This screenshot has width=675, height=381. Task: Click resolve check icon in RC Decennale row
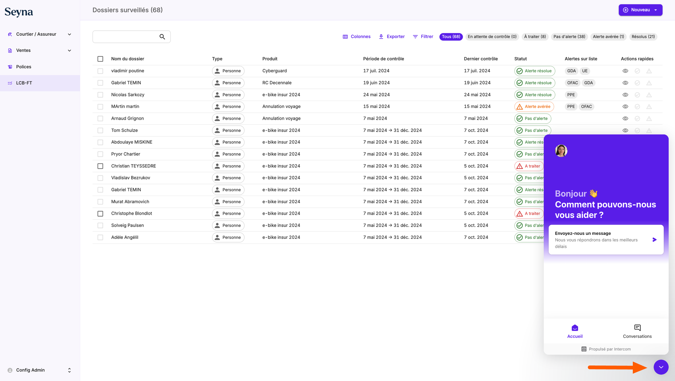[x=637, y=83]
